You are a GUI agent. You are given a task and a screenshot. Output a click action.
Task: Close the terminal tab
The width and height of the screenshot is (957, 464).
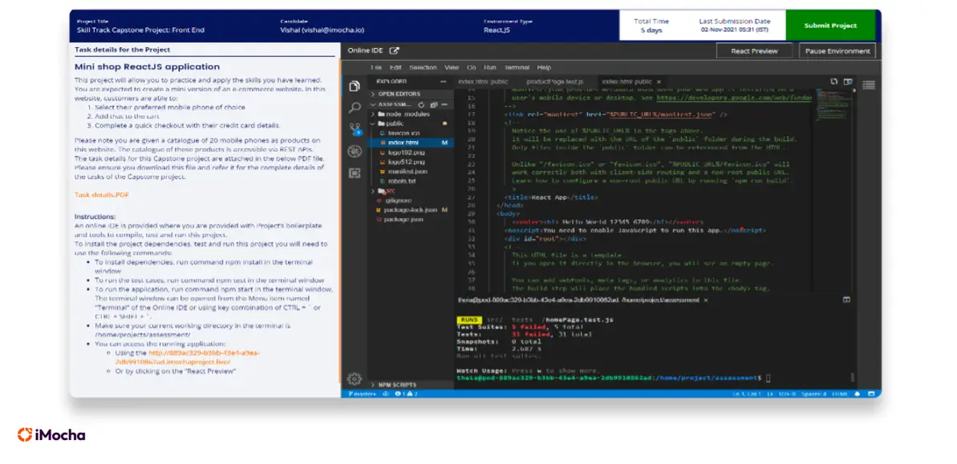(x=706, y=300)
